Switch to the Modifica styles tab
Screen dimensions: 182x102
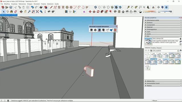[154, 48]
